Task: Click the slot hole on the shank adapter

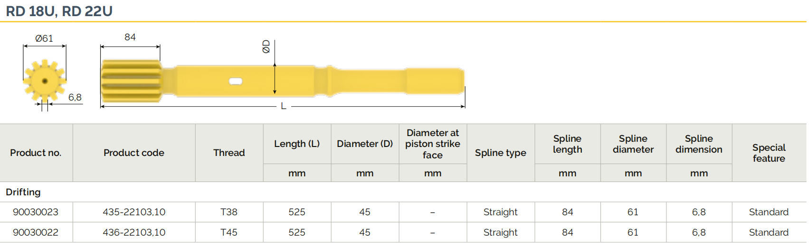Action: (236, 81)
